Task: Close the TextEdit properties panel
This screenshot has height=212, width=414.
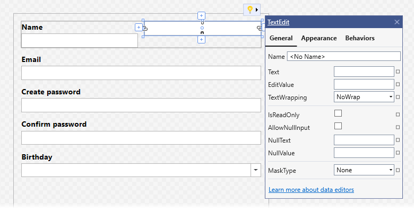Action: tap(397, 22)
